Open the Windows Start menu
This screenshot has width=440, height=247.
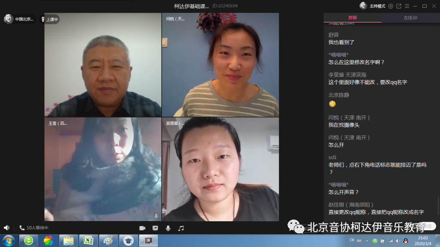tap(9, 241)
